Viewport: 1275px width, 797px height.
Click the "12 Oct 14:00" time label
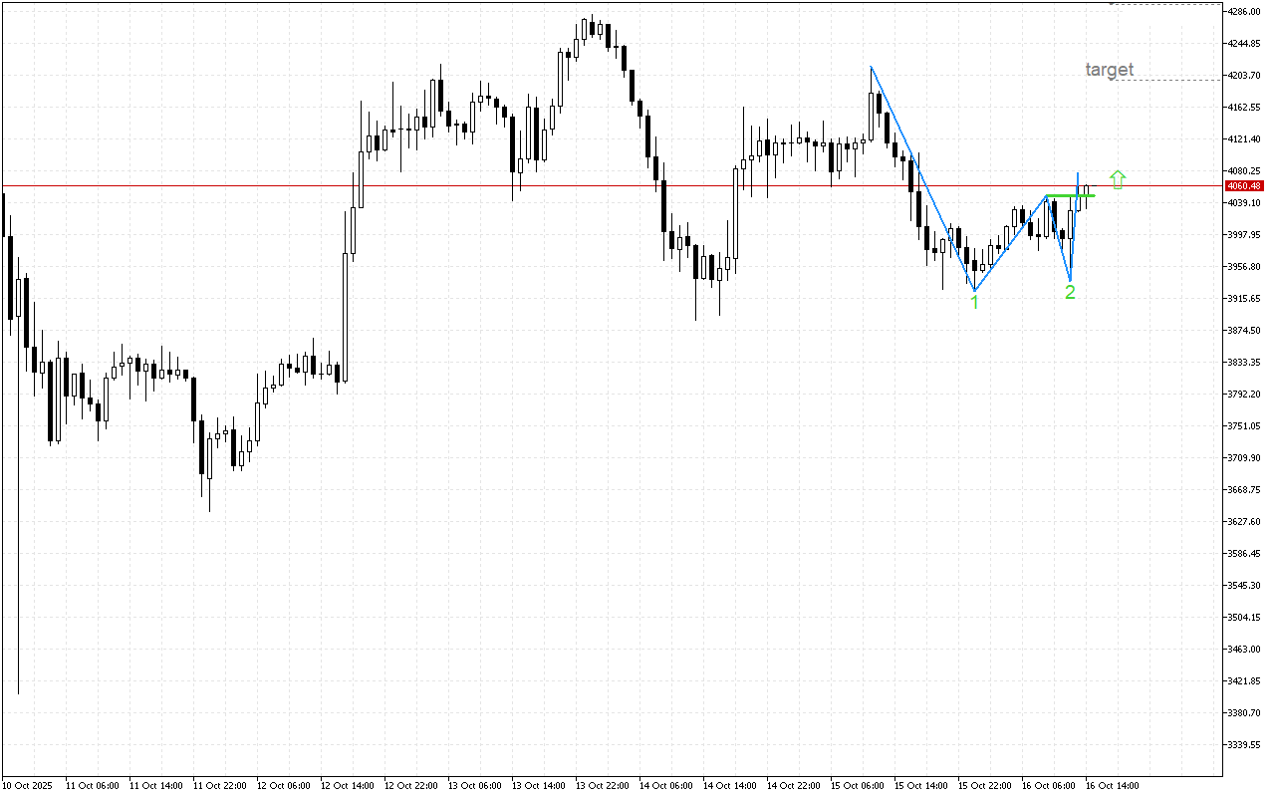[x=348, y=785]
